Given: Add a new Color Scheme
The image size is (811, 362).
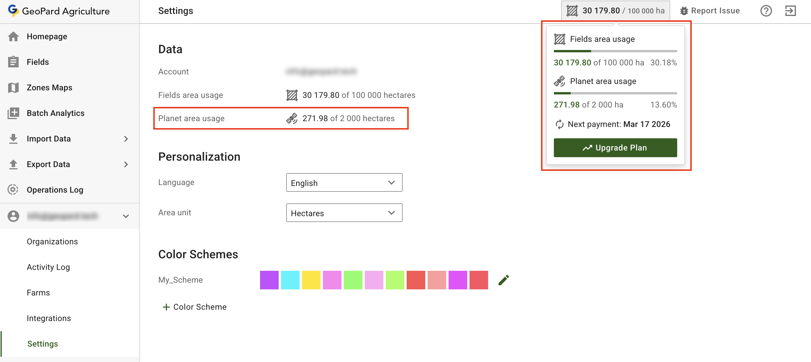Looking at the screenshot, I should [x=194, y=307].
